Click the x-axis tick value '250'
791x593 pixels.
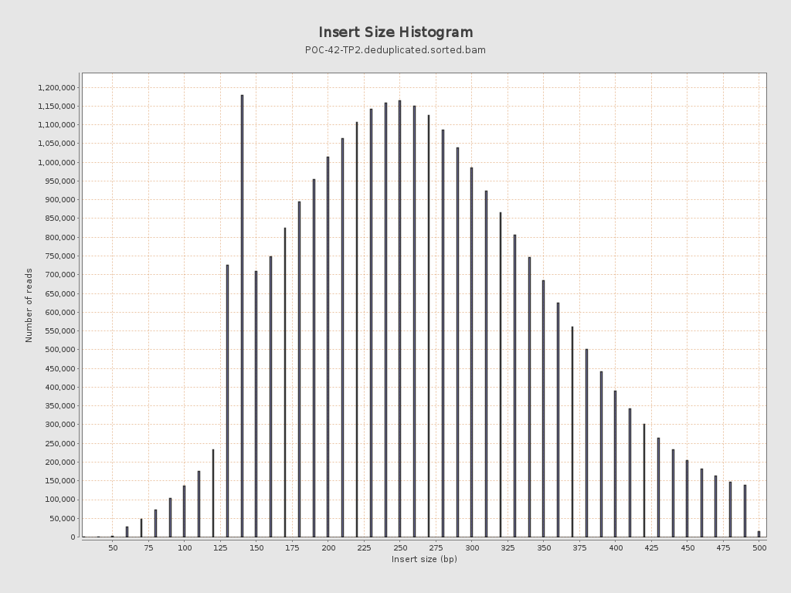[400, 548]
